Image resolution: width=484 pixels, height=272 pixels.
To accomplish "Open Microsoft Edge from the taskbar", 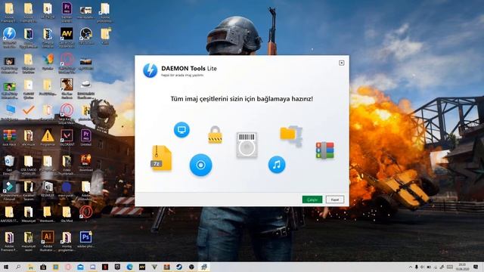I will coord(129,267).
